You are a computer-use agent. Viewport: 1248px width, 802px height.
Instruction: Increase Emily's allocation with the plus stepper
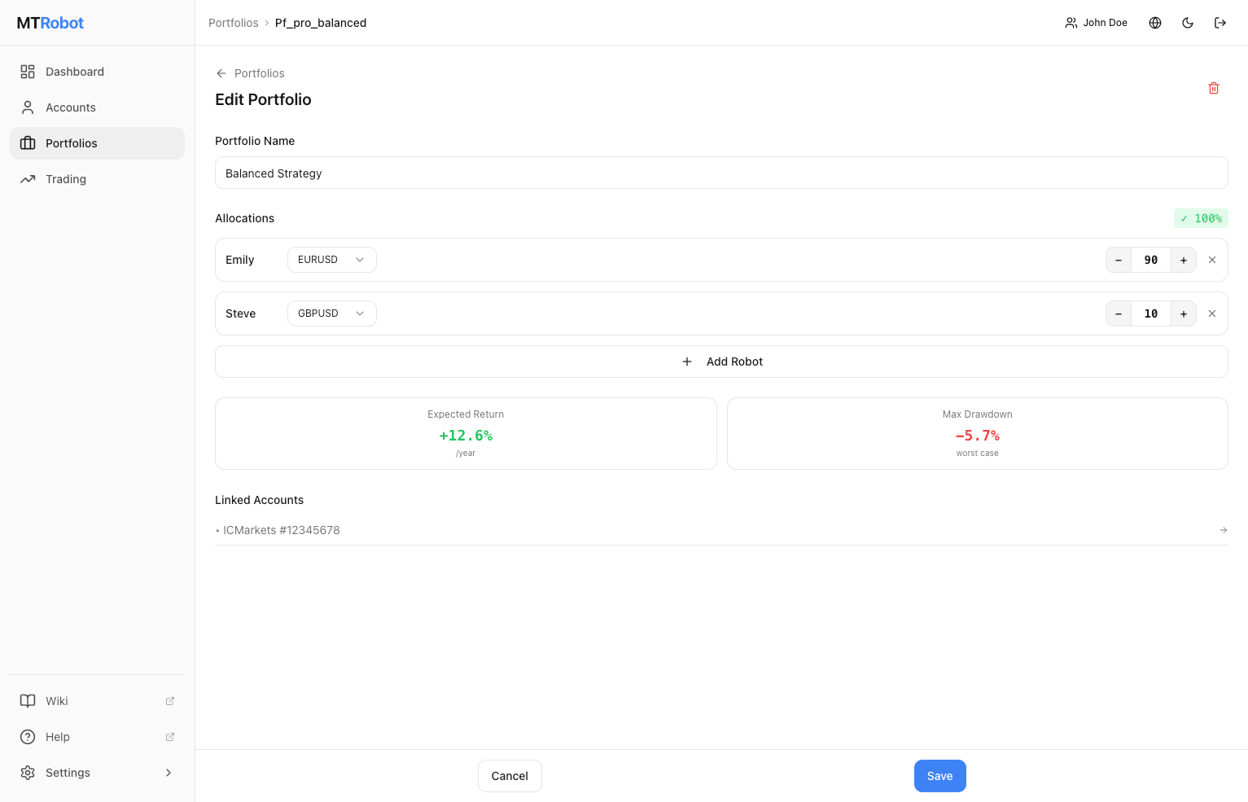(1183, 259)
